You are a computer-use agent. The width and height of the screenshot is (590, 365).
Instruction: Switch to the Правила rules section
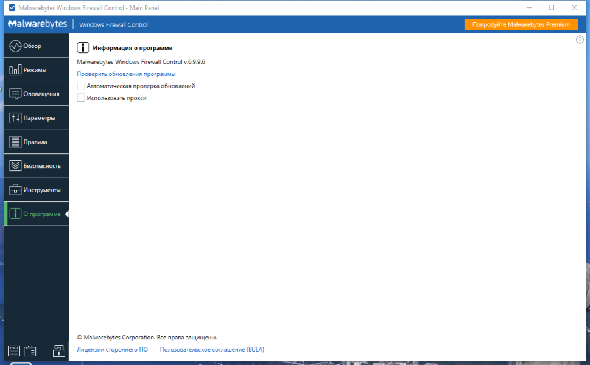point(37,142)
